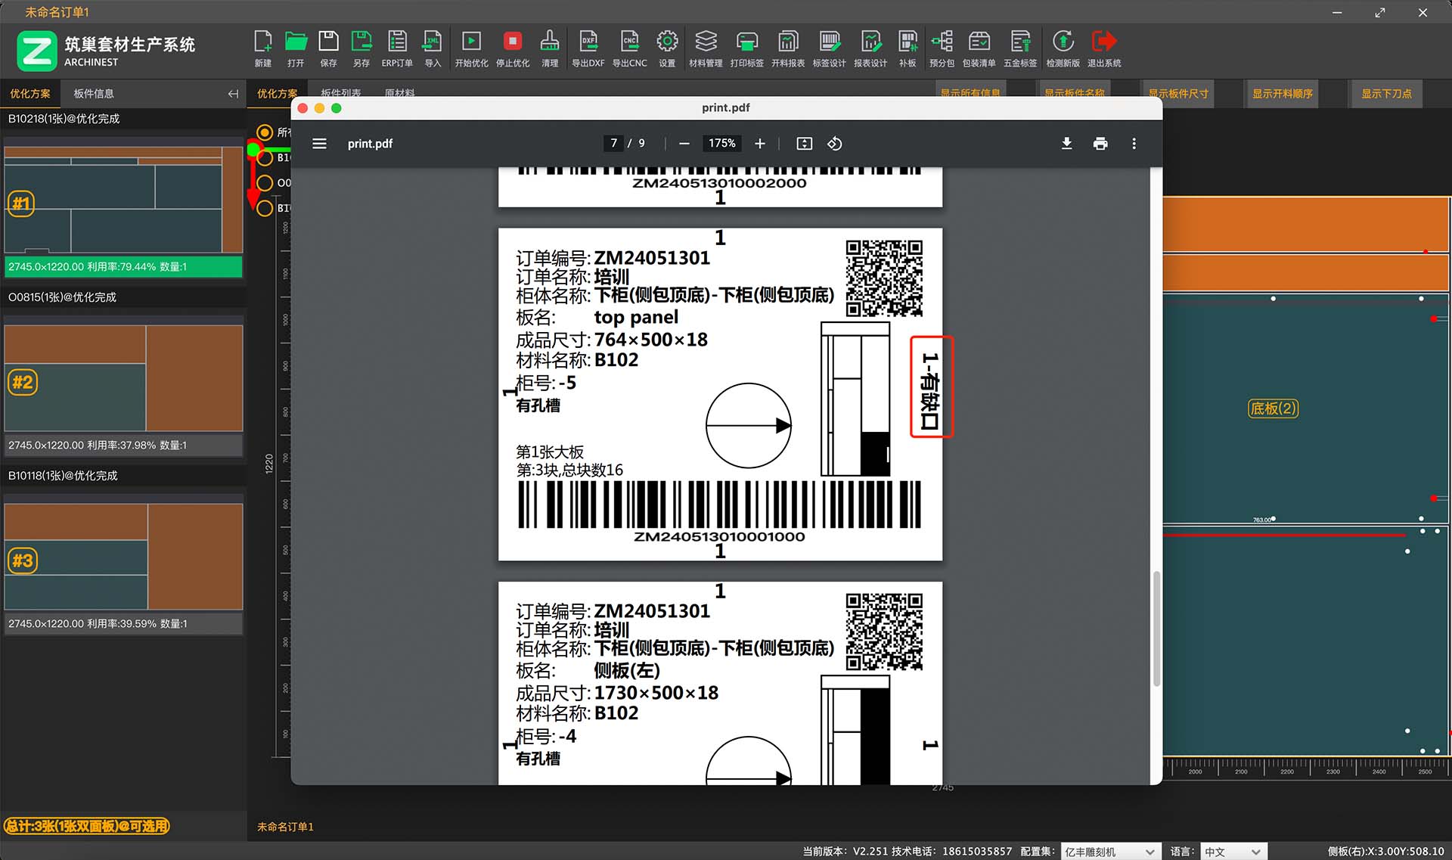The height and width of the screenshot is (860, 1452).
Task: Rotate the PDF page counterclockwise
Action: click(835, 144)
